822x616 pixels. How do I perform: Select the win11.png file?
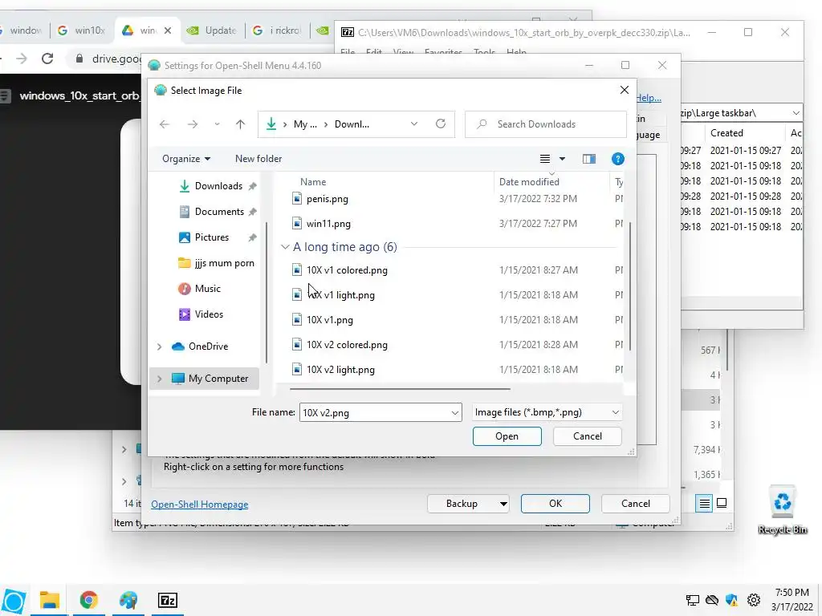(x=328, y=224)
